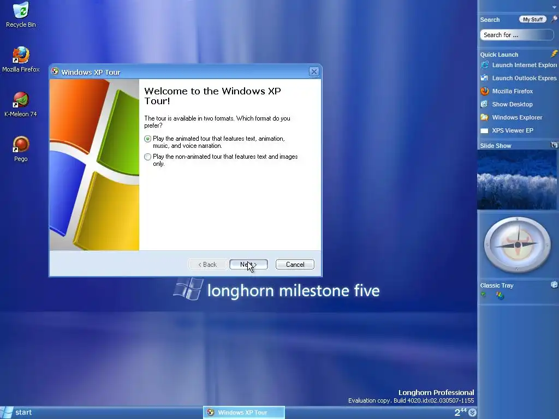Close the Windows XP Tour dialog

(314, 71)
